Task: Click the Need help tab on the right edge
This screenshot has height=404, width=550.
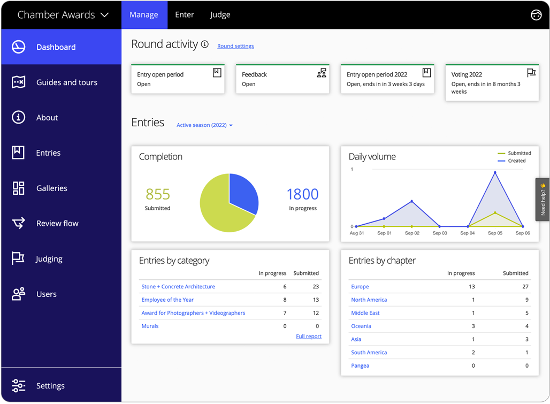Action: [542, 199]
